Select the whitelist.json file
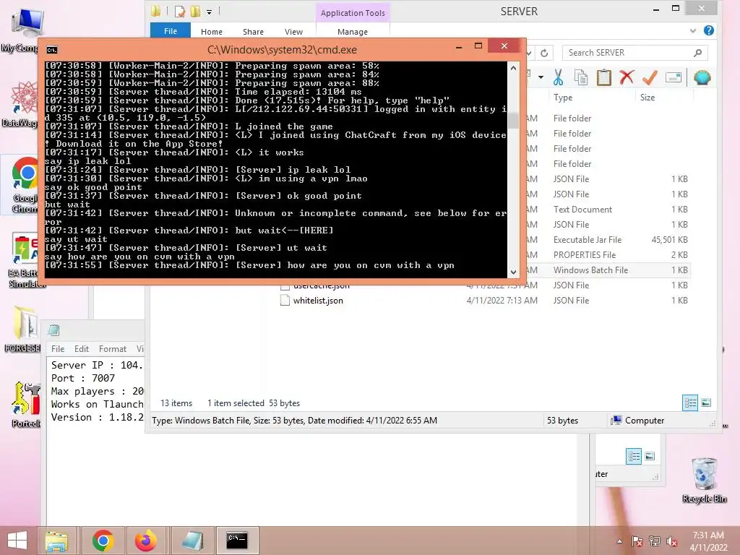 [x=318, y=301]
